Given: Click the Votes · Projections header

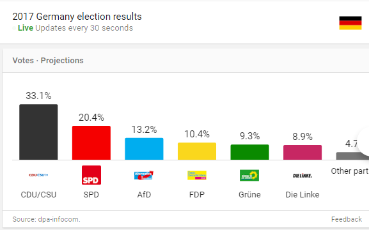Looking at the screenshot, I should (x=48, y=61).
